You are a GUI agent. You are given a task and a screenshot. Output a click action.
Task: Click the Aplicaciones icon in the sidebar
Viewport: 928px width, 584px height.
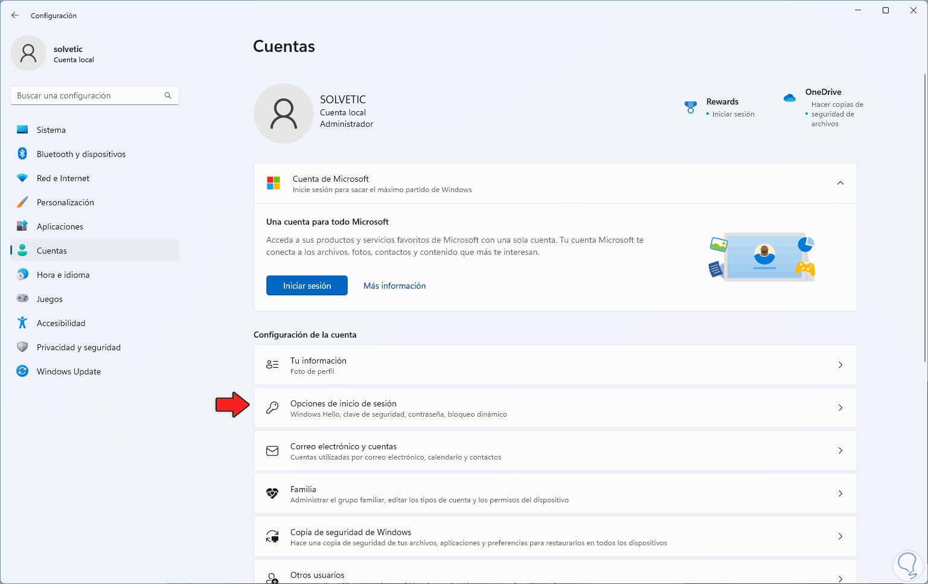click(x=22, y=226)
